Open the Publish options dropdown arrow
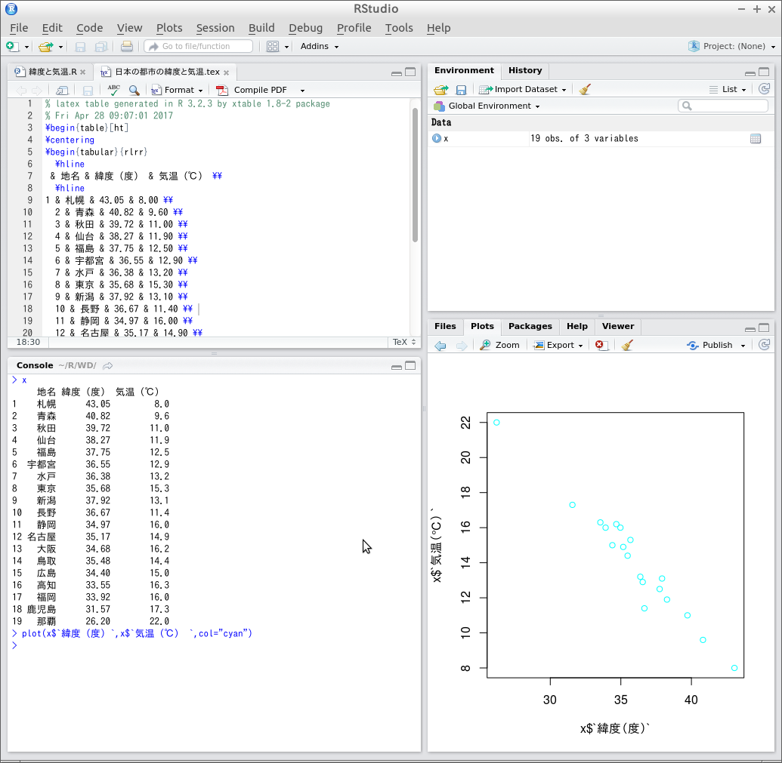The height and width of the screenshot is (763, 782). pyautogui.click(x=743, y=346)
